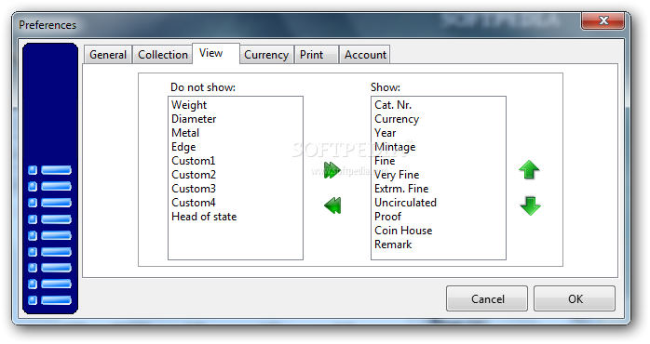
Task: Choose Very Fine in the Show list
Action: (439, 175)
